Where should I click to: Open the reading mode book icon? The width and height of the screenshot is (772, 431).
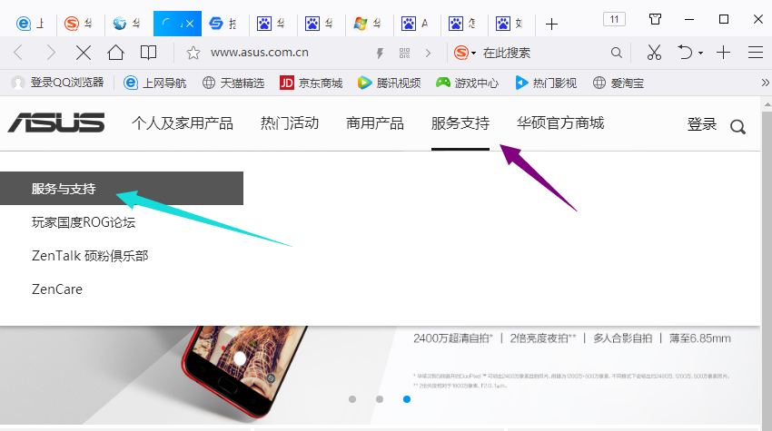148,53
